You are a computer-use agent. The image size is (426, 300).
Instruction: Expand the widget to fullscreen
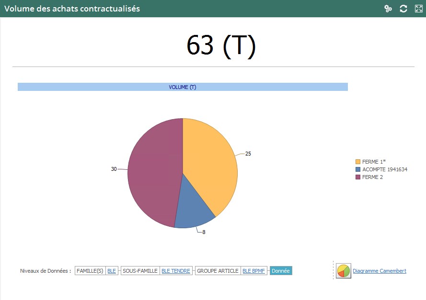tap(418, 9)
